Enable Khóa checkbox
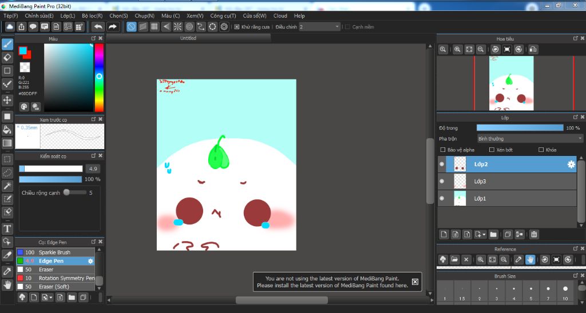The image size is (586, 313). (541, 150)
